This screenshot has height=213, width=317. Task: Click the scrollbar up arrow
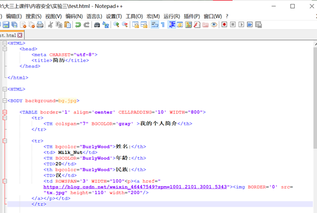(x=316, y=44)
